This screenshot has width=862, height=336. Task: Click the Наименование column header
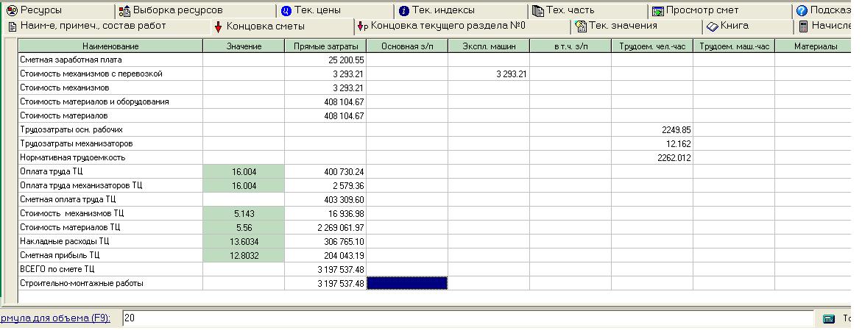pyautogui.click(x=110, y=46)
